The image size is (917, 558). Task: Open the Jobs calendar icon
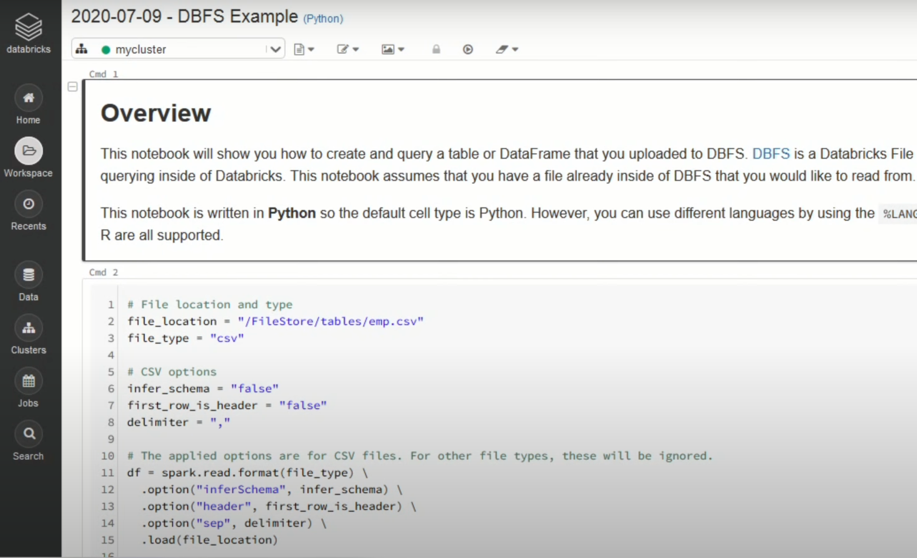pyautogui.click(x=29, y=381)
